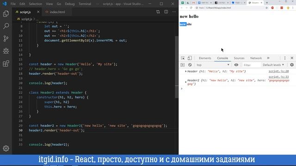Clear the console output

tap(190, 65)
